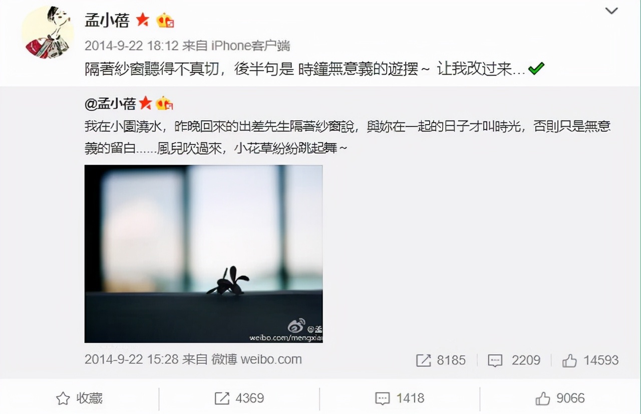Click the 孟小蓓 username at top
Viewport: 641px width, 414px height.
click(x=107, y=20)
